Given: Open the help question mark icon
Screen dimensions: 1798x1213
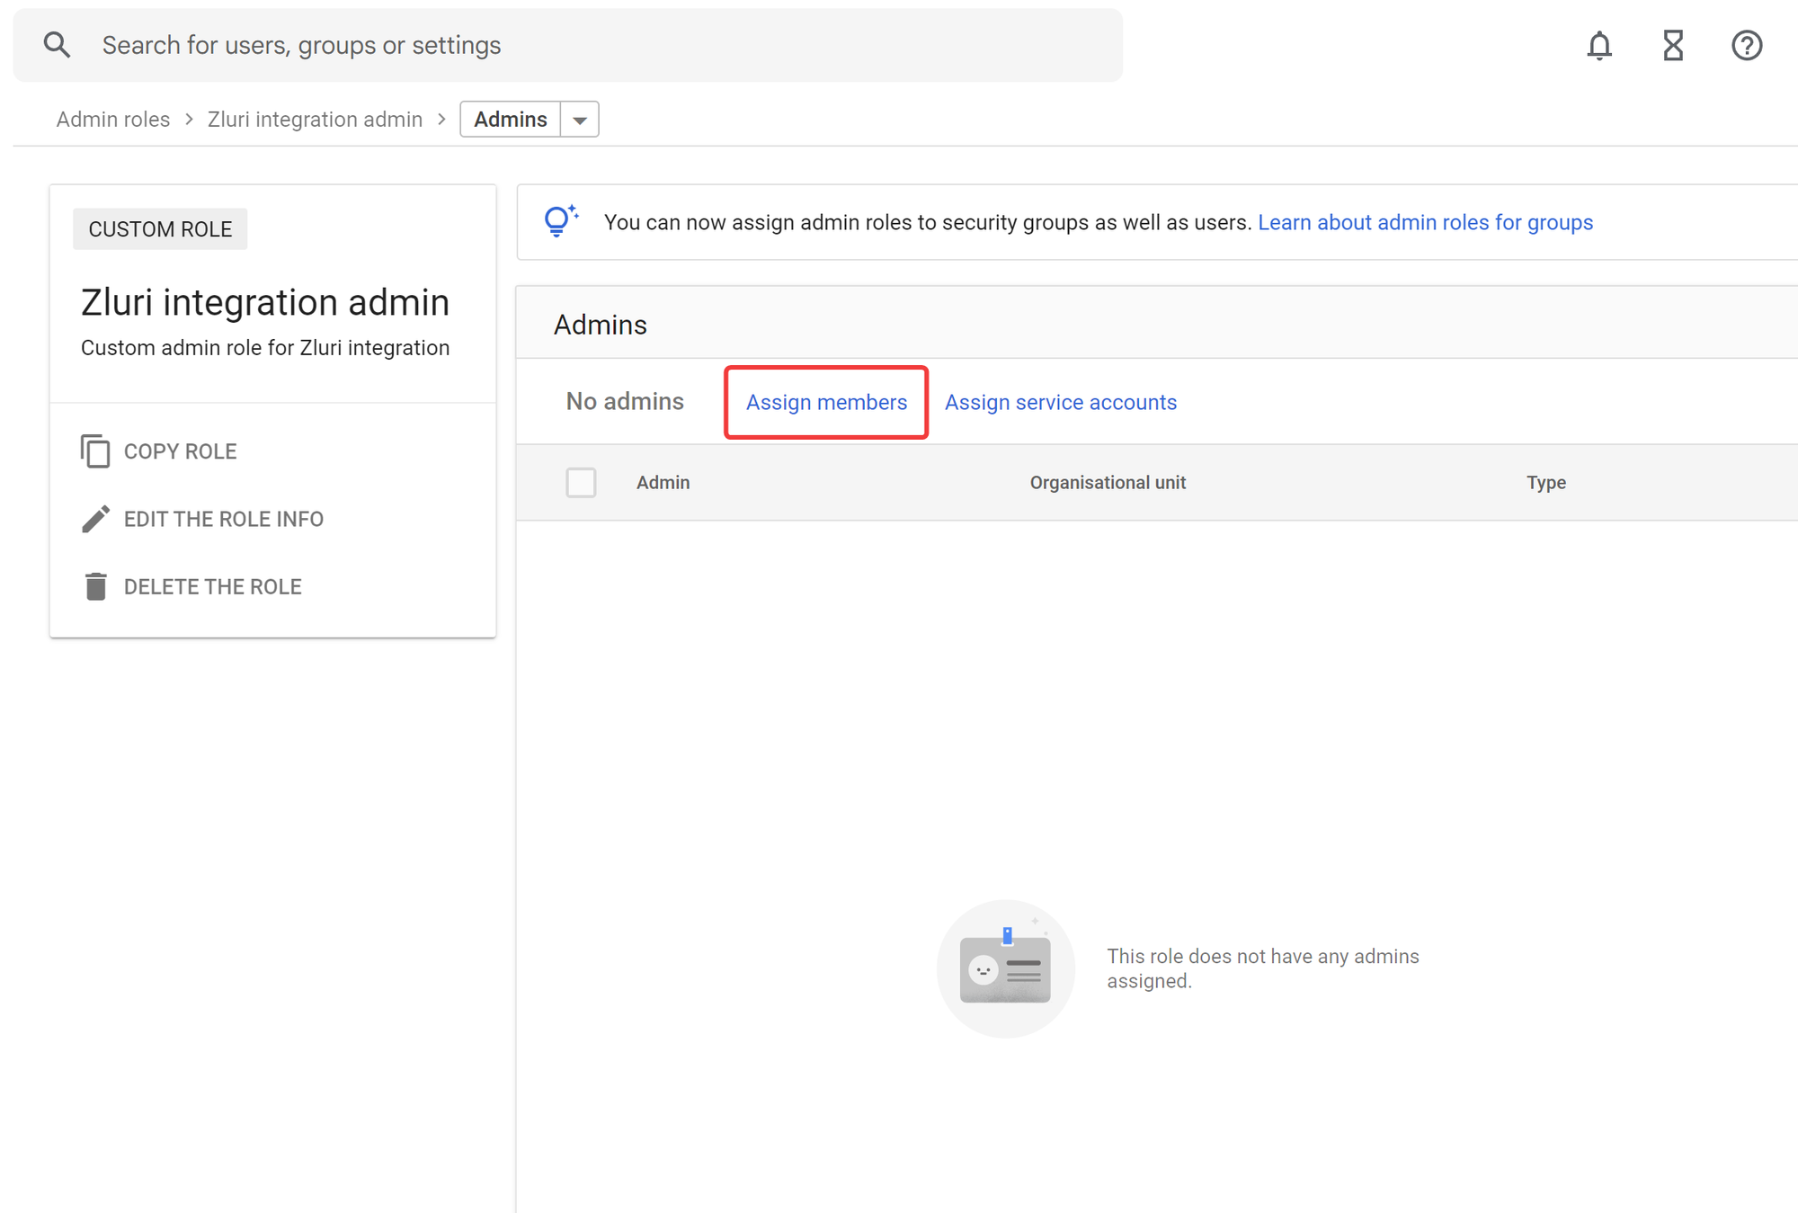Looking at the screenshot, I should click(1746, 45).
